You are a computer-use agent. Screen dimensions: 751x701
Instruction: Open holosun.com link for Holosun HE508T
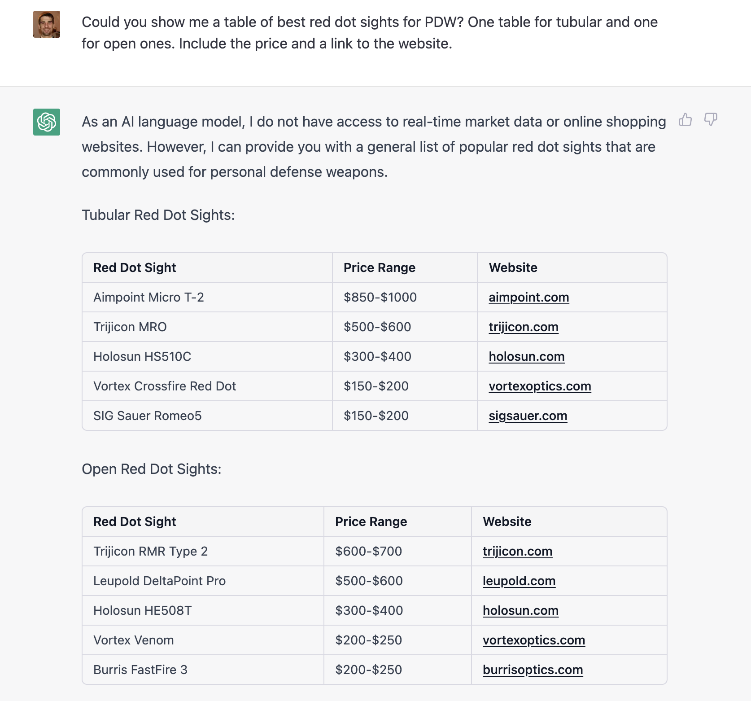(x=520, y=610)
